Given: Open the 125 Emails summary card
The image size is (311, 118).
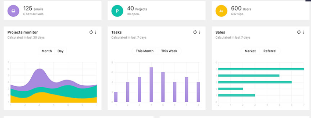Looking at the screenshot, I should [53, 11].
